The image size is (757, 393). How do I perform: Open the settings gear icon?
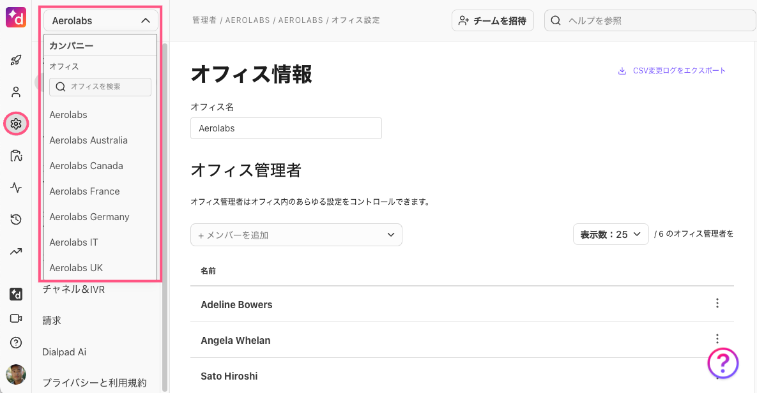click(16, 124)
